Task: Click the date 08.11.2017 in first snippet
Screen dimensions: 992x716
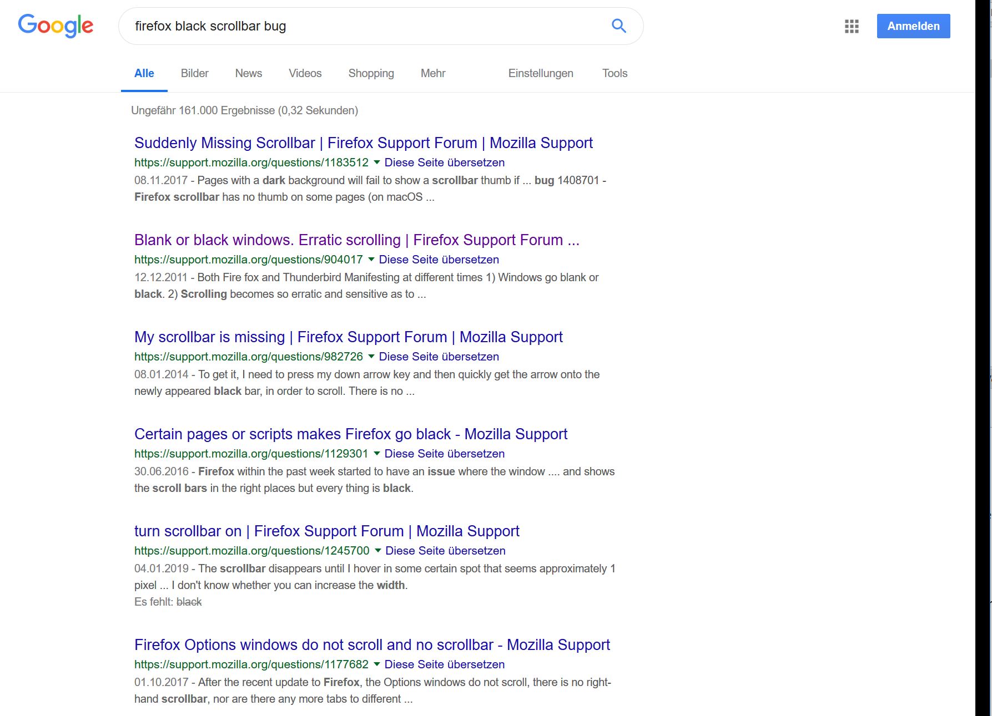Action: click(x=161, y=180)
